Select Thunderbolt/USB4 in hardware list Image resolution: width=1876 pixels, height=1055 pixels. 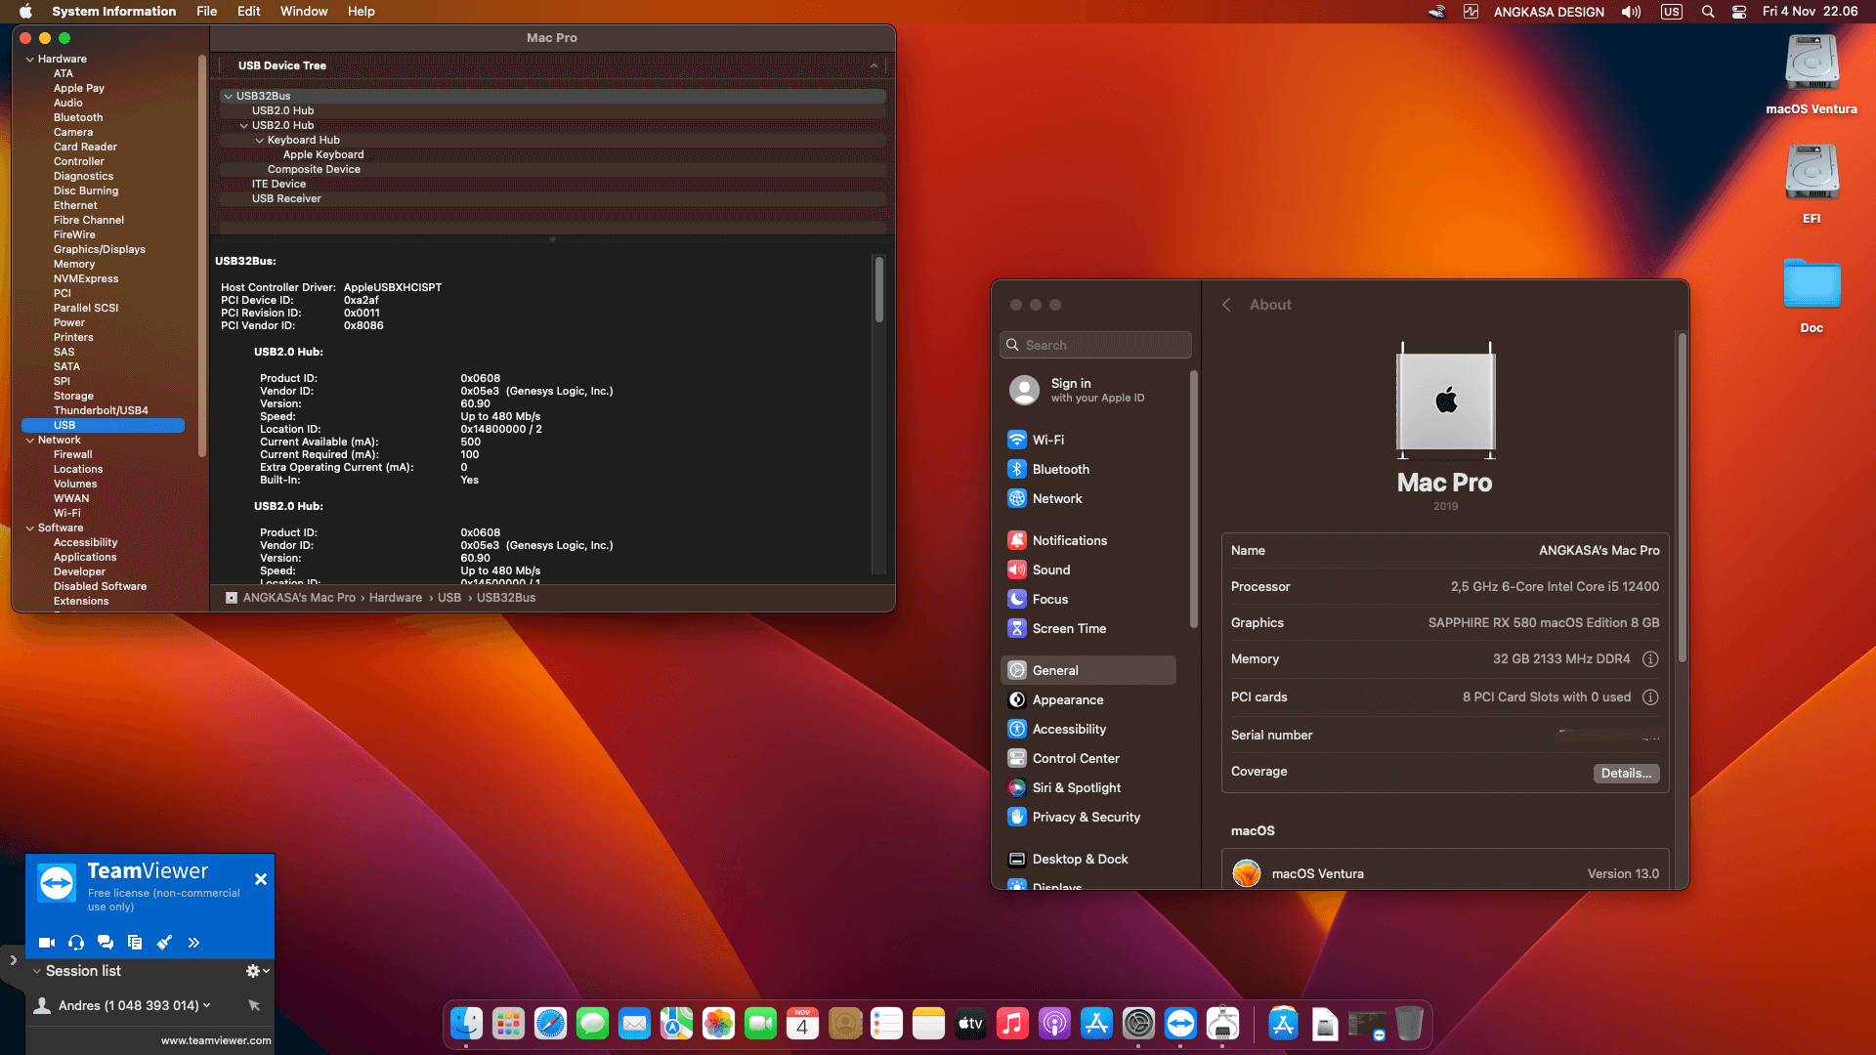coord(101,411)
